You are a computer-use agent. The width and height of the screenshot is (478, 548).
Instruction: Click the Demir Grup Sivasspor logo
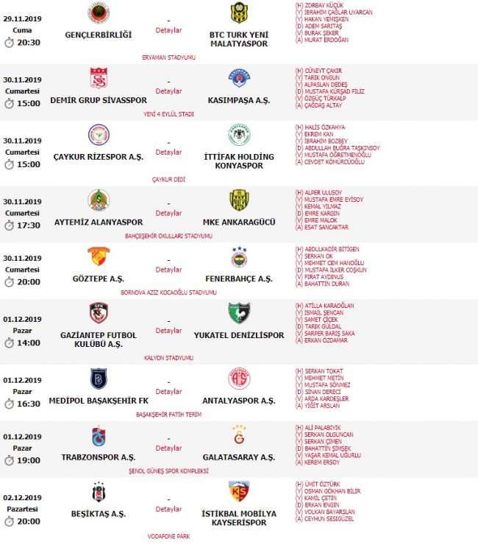98,79
